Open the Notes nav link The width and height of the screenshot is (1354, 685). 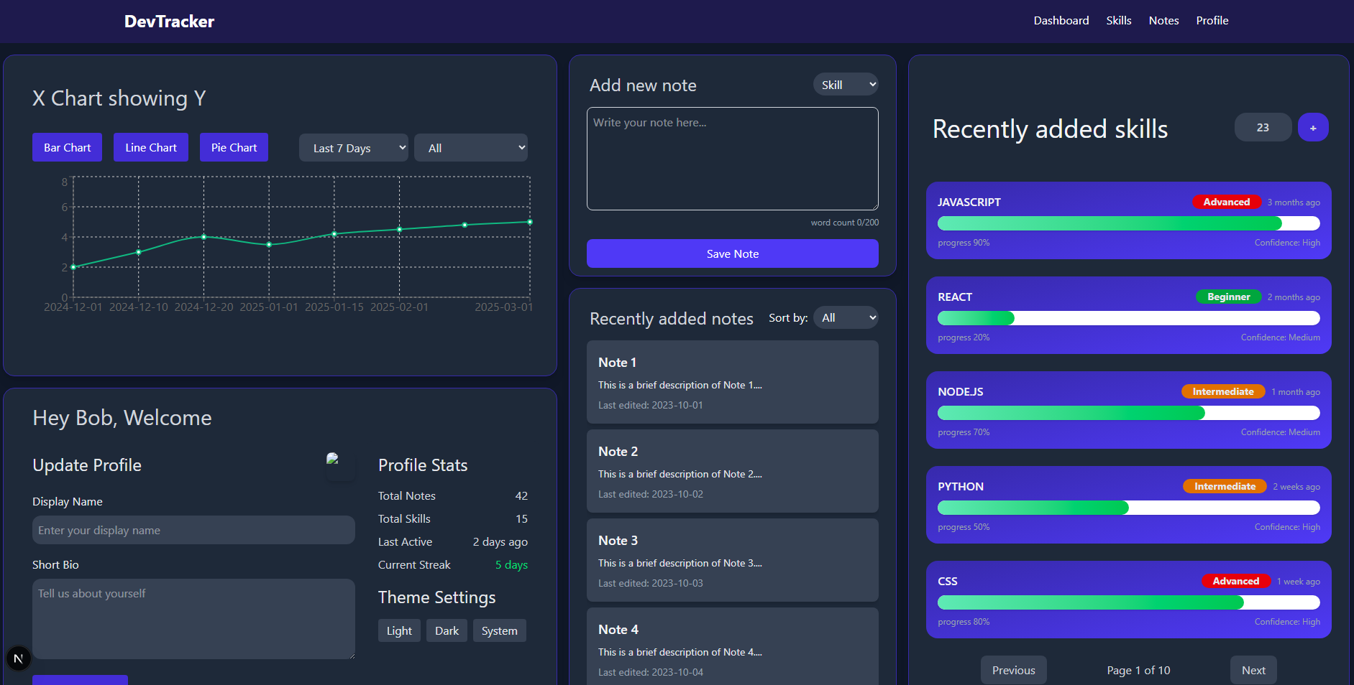pos(1163,21)
